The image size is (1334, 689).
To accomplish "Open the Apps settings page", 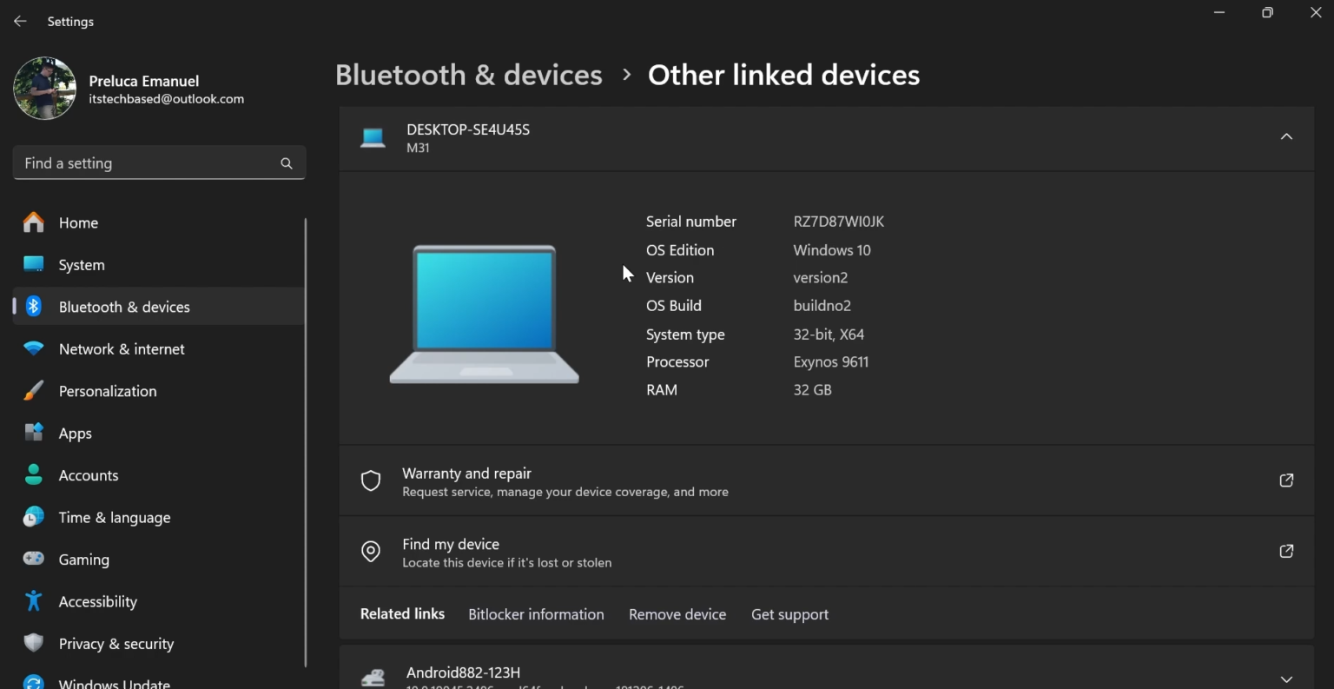I will point(159,434).
